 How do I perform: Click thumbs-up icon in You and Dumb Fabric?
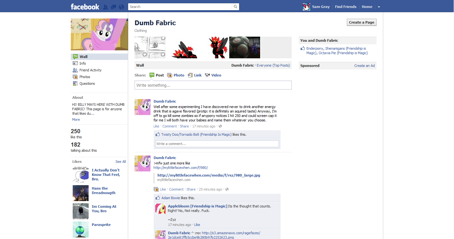click(x=303, y=48)
